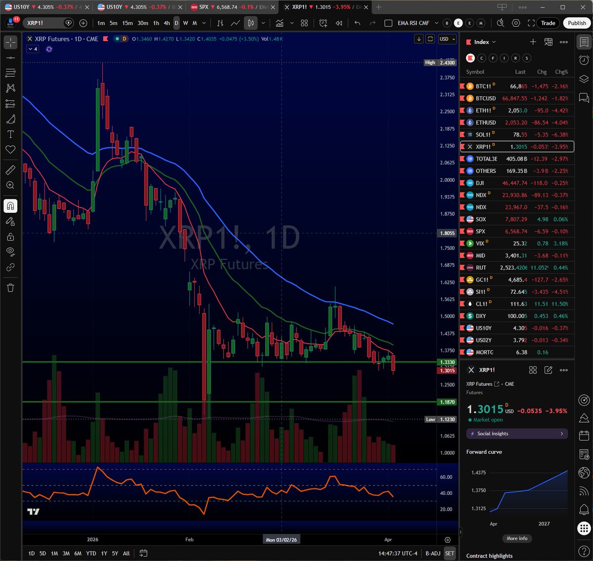Select the Fibonacci retracement tool

[x=10, y=73]
